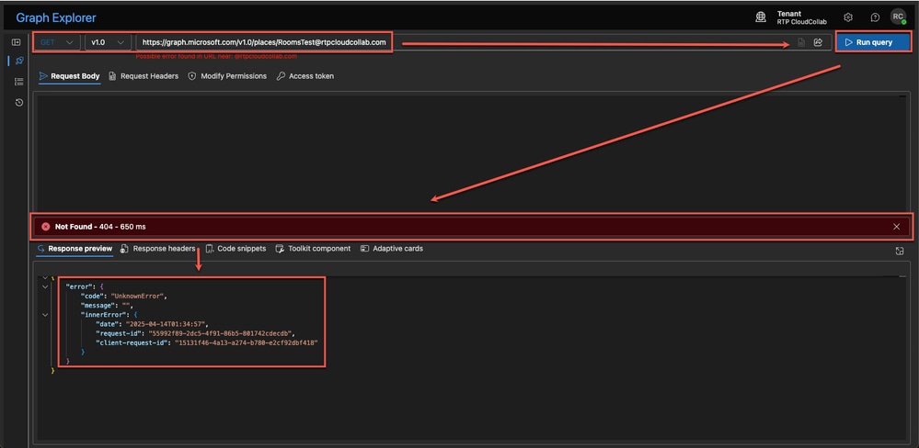Dismiss the Not Found error banner

[896, 227]
